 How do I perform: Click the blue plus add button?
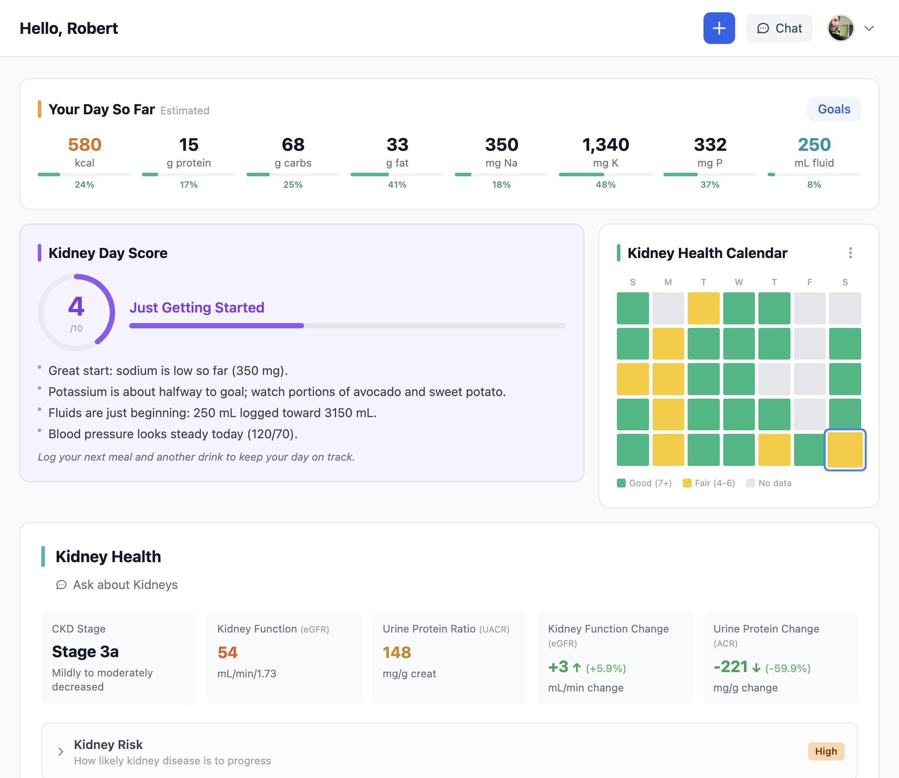click(x=719, y=28)
